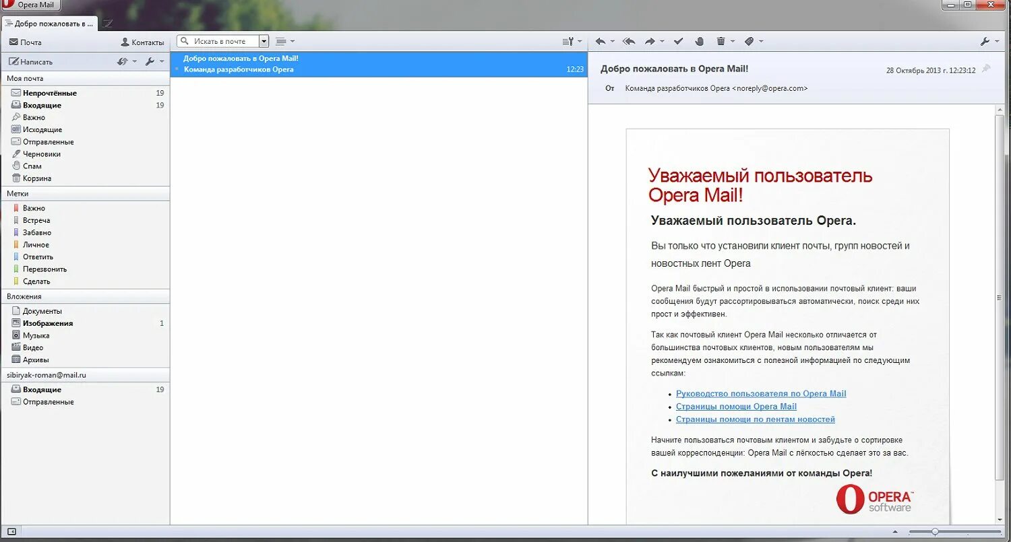Select the 'Добро пожаловать в Opera Mail!' message row
Viewport: 1011px width, 542px height.
point(379,64)
